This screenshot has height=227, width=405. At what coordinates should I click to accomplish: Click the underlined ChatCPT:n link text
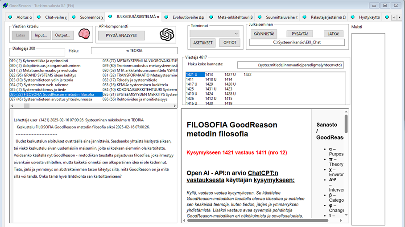pyautogui.click(x=263, y=173)
